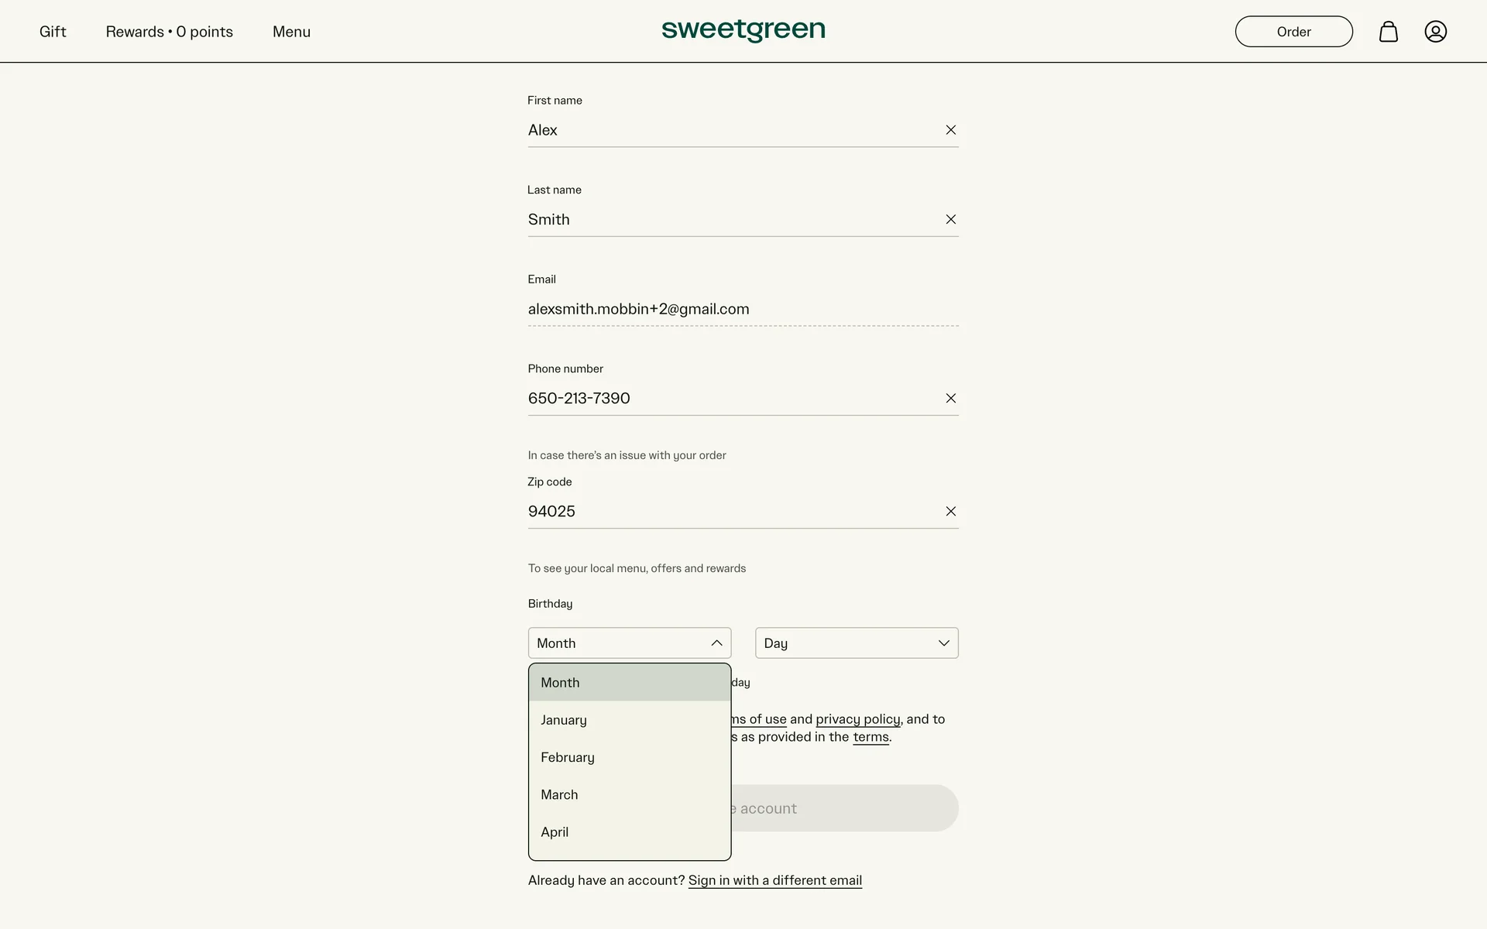Screen dimensions: 1487x929
Task: Pick March from the dropdown list
Action: (559, 794)
